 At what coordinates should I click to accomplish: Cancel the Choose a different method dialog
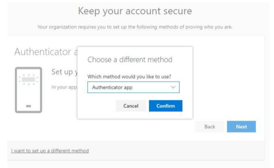pyautogui.click(x=131, y=106)
